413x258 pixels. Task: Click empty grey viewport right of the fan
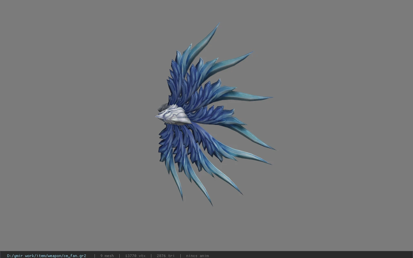pos(342,123)
